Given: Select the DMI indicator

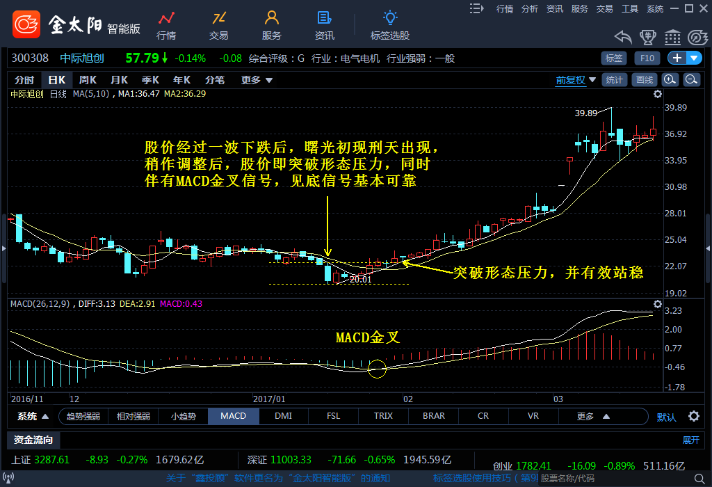Looking at the screenshot, I should point(283,417).
